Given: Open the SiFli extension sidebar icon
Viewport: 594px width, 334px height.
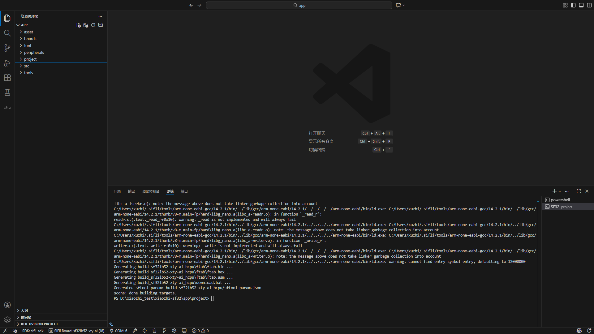Looking at the screenshot, I should click(7, 108).
